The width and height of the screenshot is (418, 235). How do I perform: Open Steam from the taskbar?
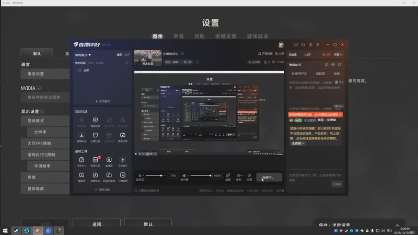(x=16, y=230)
